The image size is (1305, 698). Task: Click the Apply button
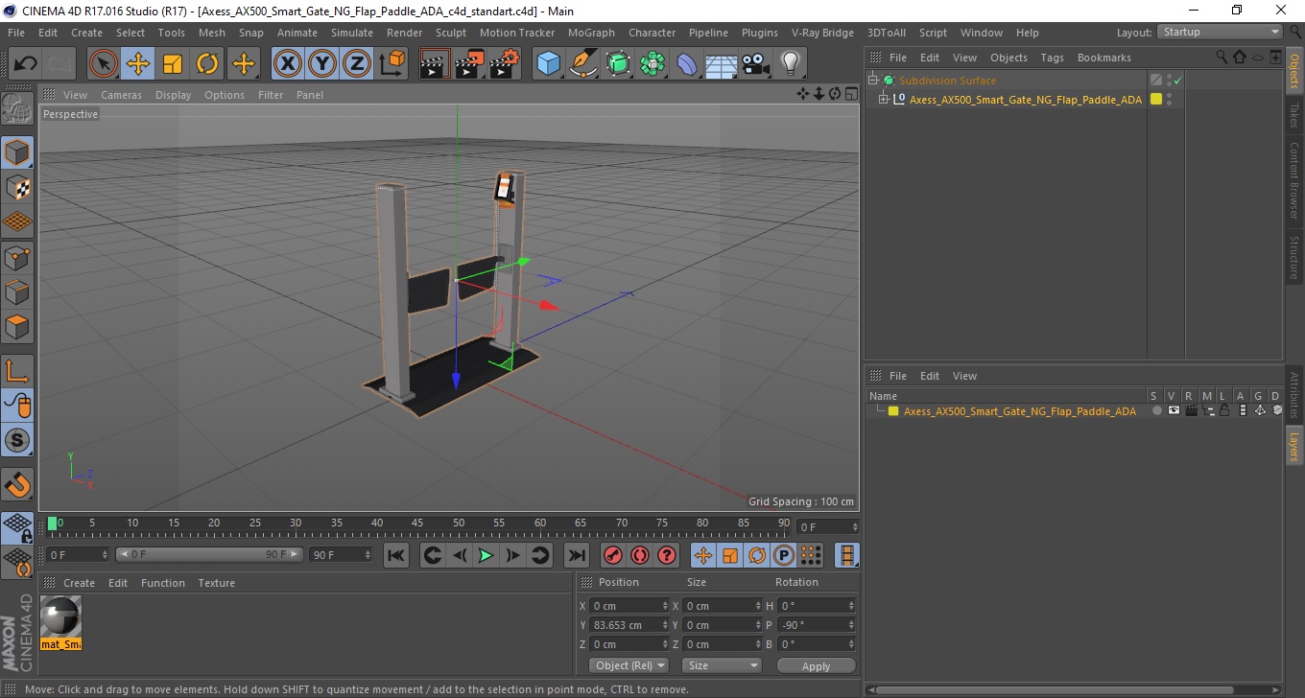[x=816, y=666]
